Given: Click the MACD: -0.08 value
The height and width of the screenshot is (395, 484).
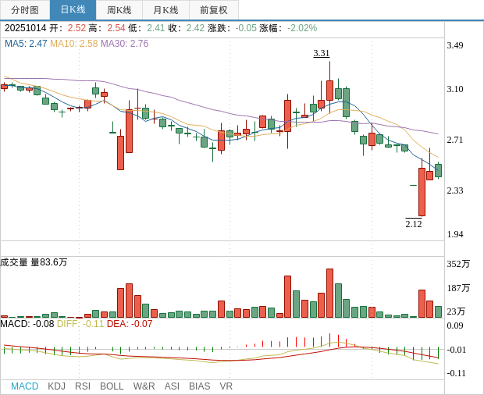Looking at the screenshot, I should 27,324.
